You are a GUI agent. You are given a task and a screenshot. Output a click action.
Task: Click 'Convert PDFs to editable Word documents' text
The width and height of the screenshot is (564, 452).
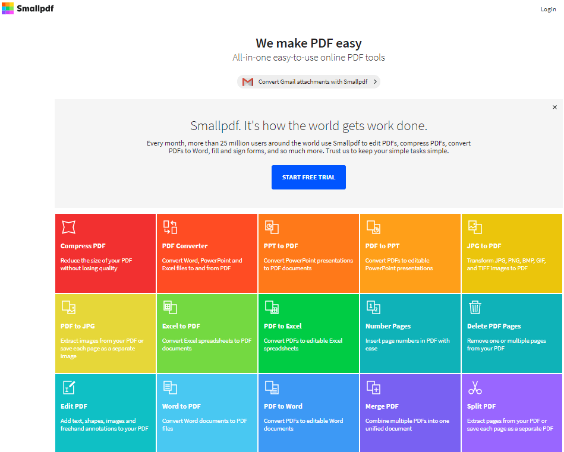click(x=303, y=425)
